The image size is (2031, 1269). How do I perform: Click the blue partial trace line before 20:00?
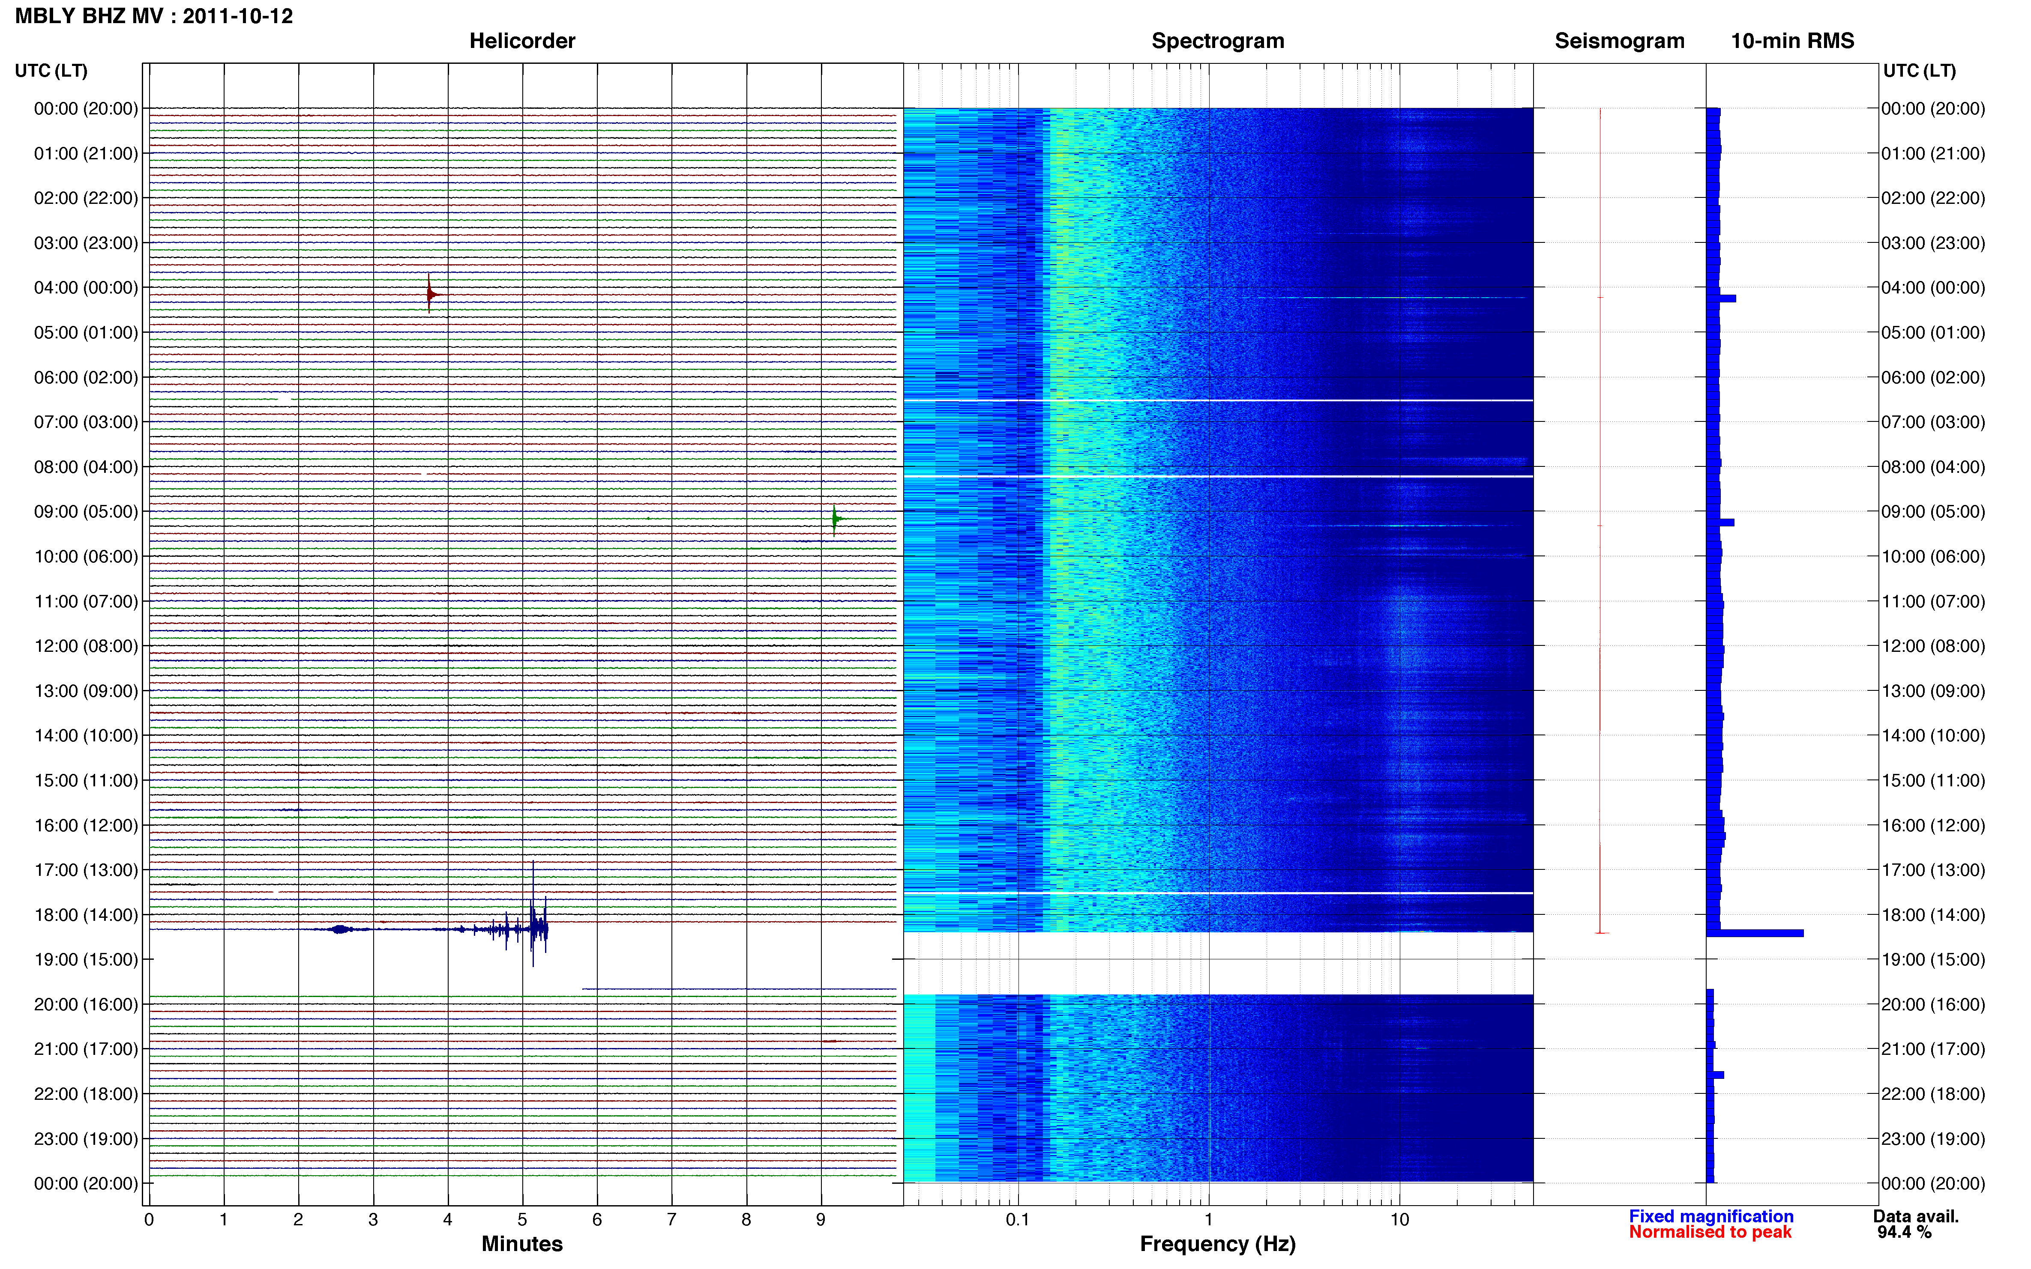(739, 988)
